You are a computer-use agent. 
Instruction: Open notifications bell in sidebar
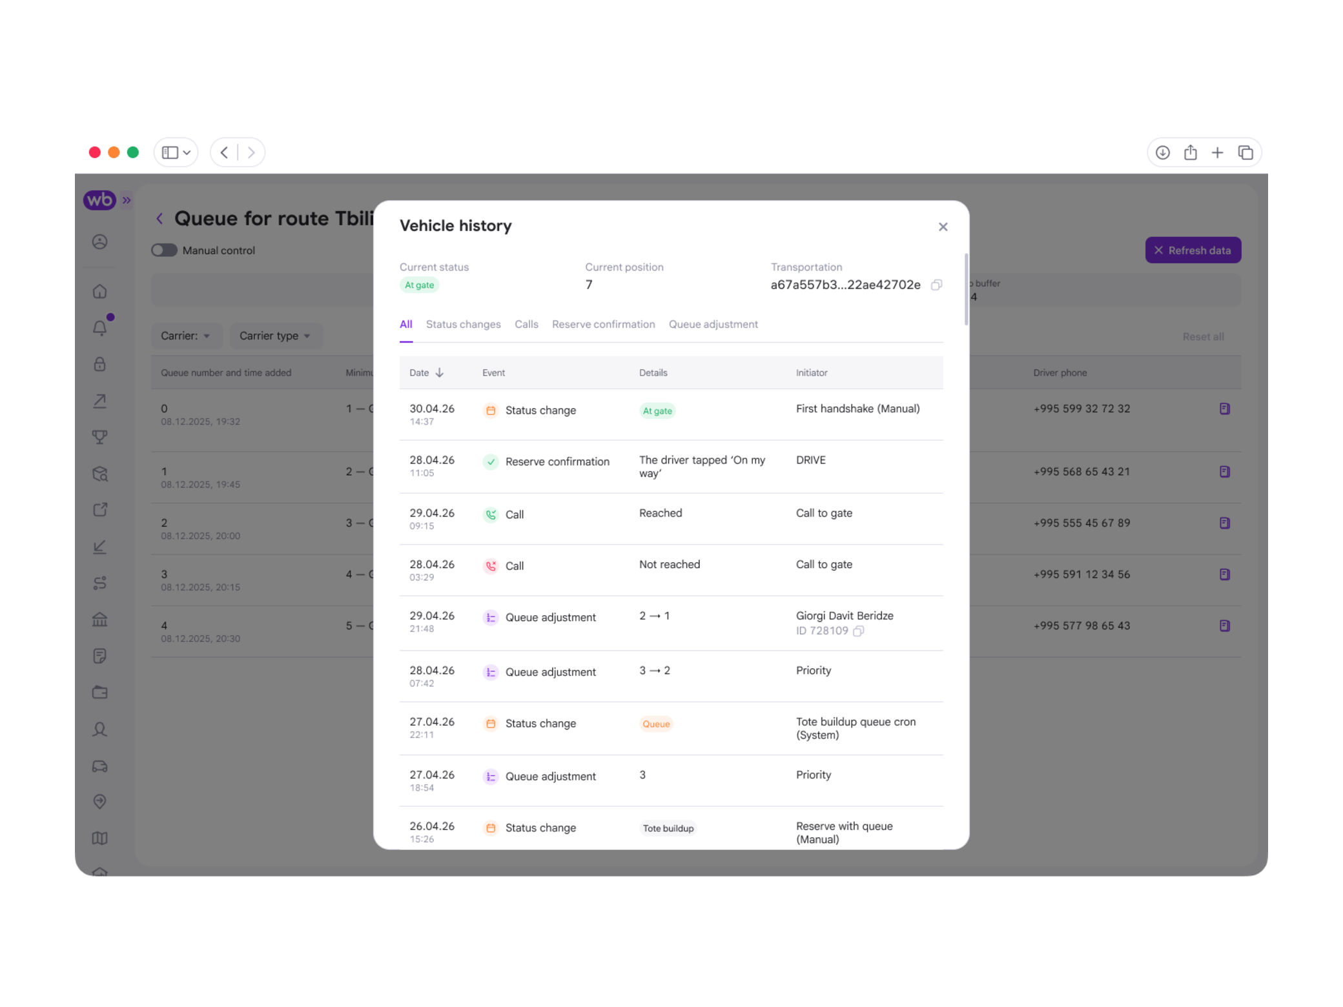click(x=99, y=328)
